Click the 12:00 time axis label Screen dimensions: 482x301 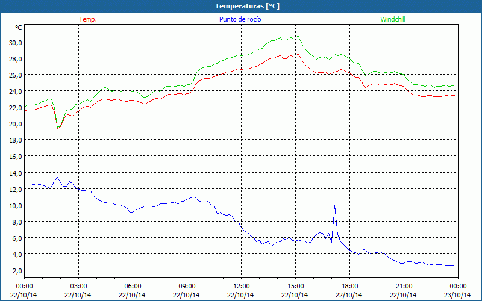tap(242, 287)
